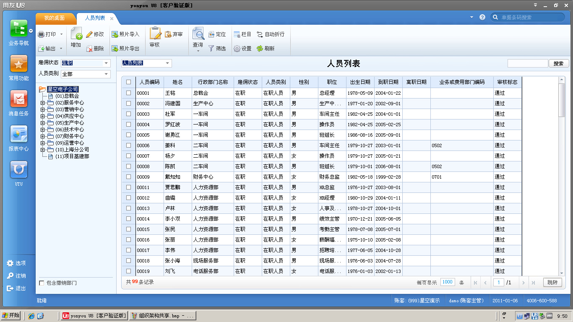
Task: Tick the checkbox for row 00015 张民
Action: (128, 229)
